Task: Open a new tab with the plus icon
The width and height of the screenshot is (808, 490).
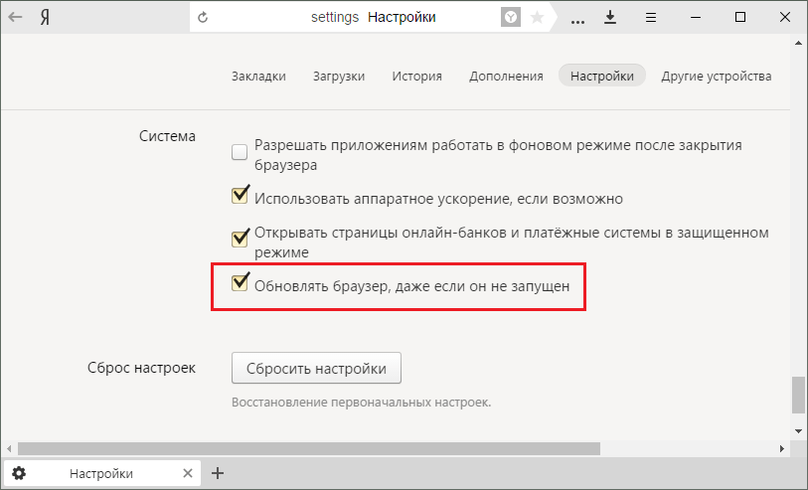Action: point(219,474)
